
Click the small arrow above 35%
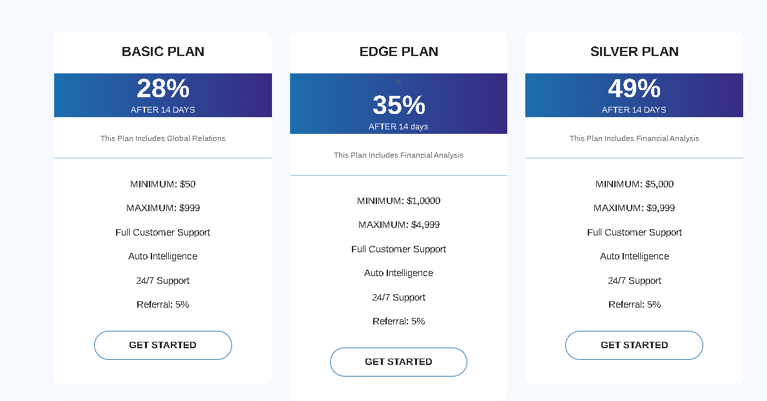(399, 82)
